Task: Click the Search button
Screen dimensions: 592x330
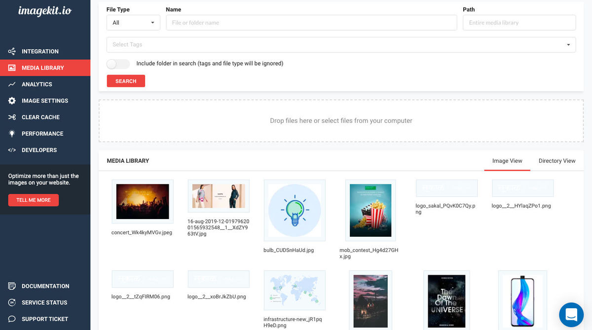Action: click(126, 80)
